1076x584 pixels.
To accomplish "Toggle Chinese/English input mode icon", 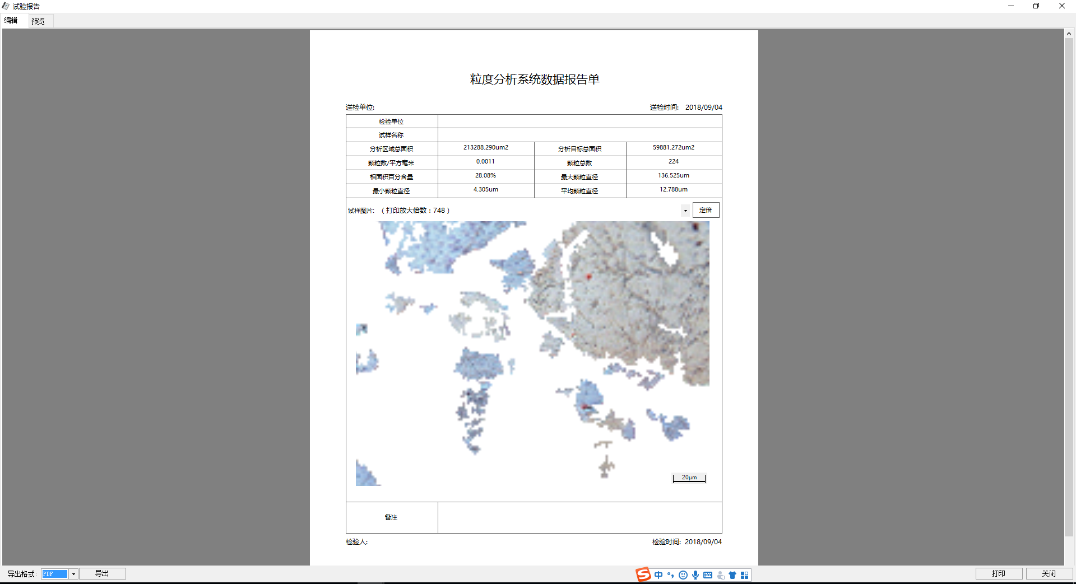I will [x=658, y=575].
